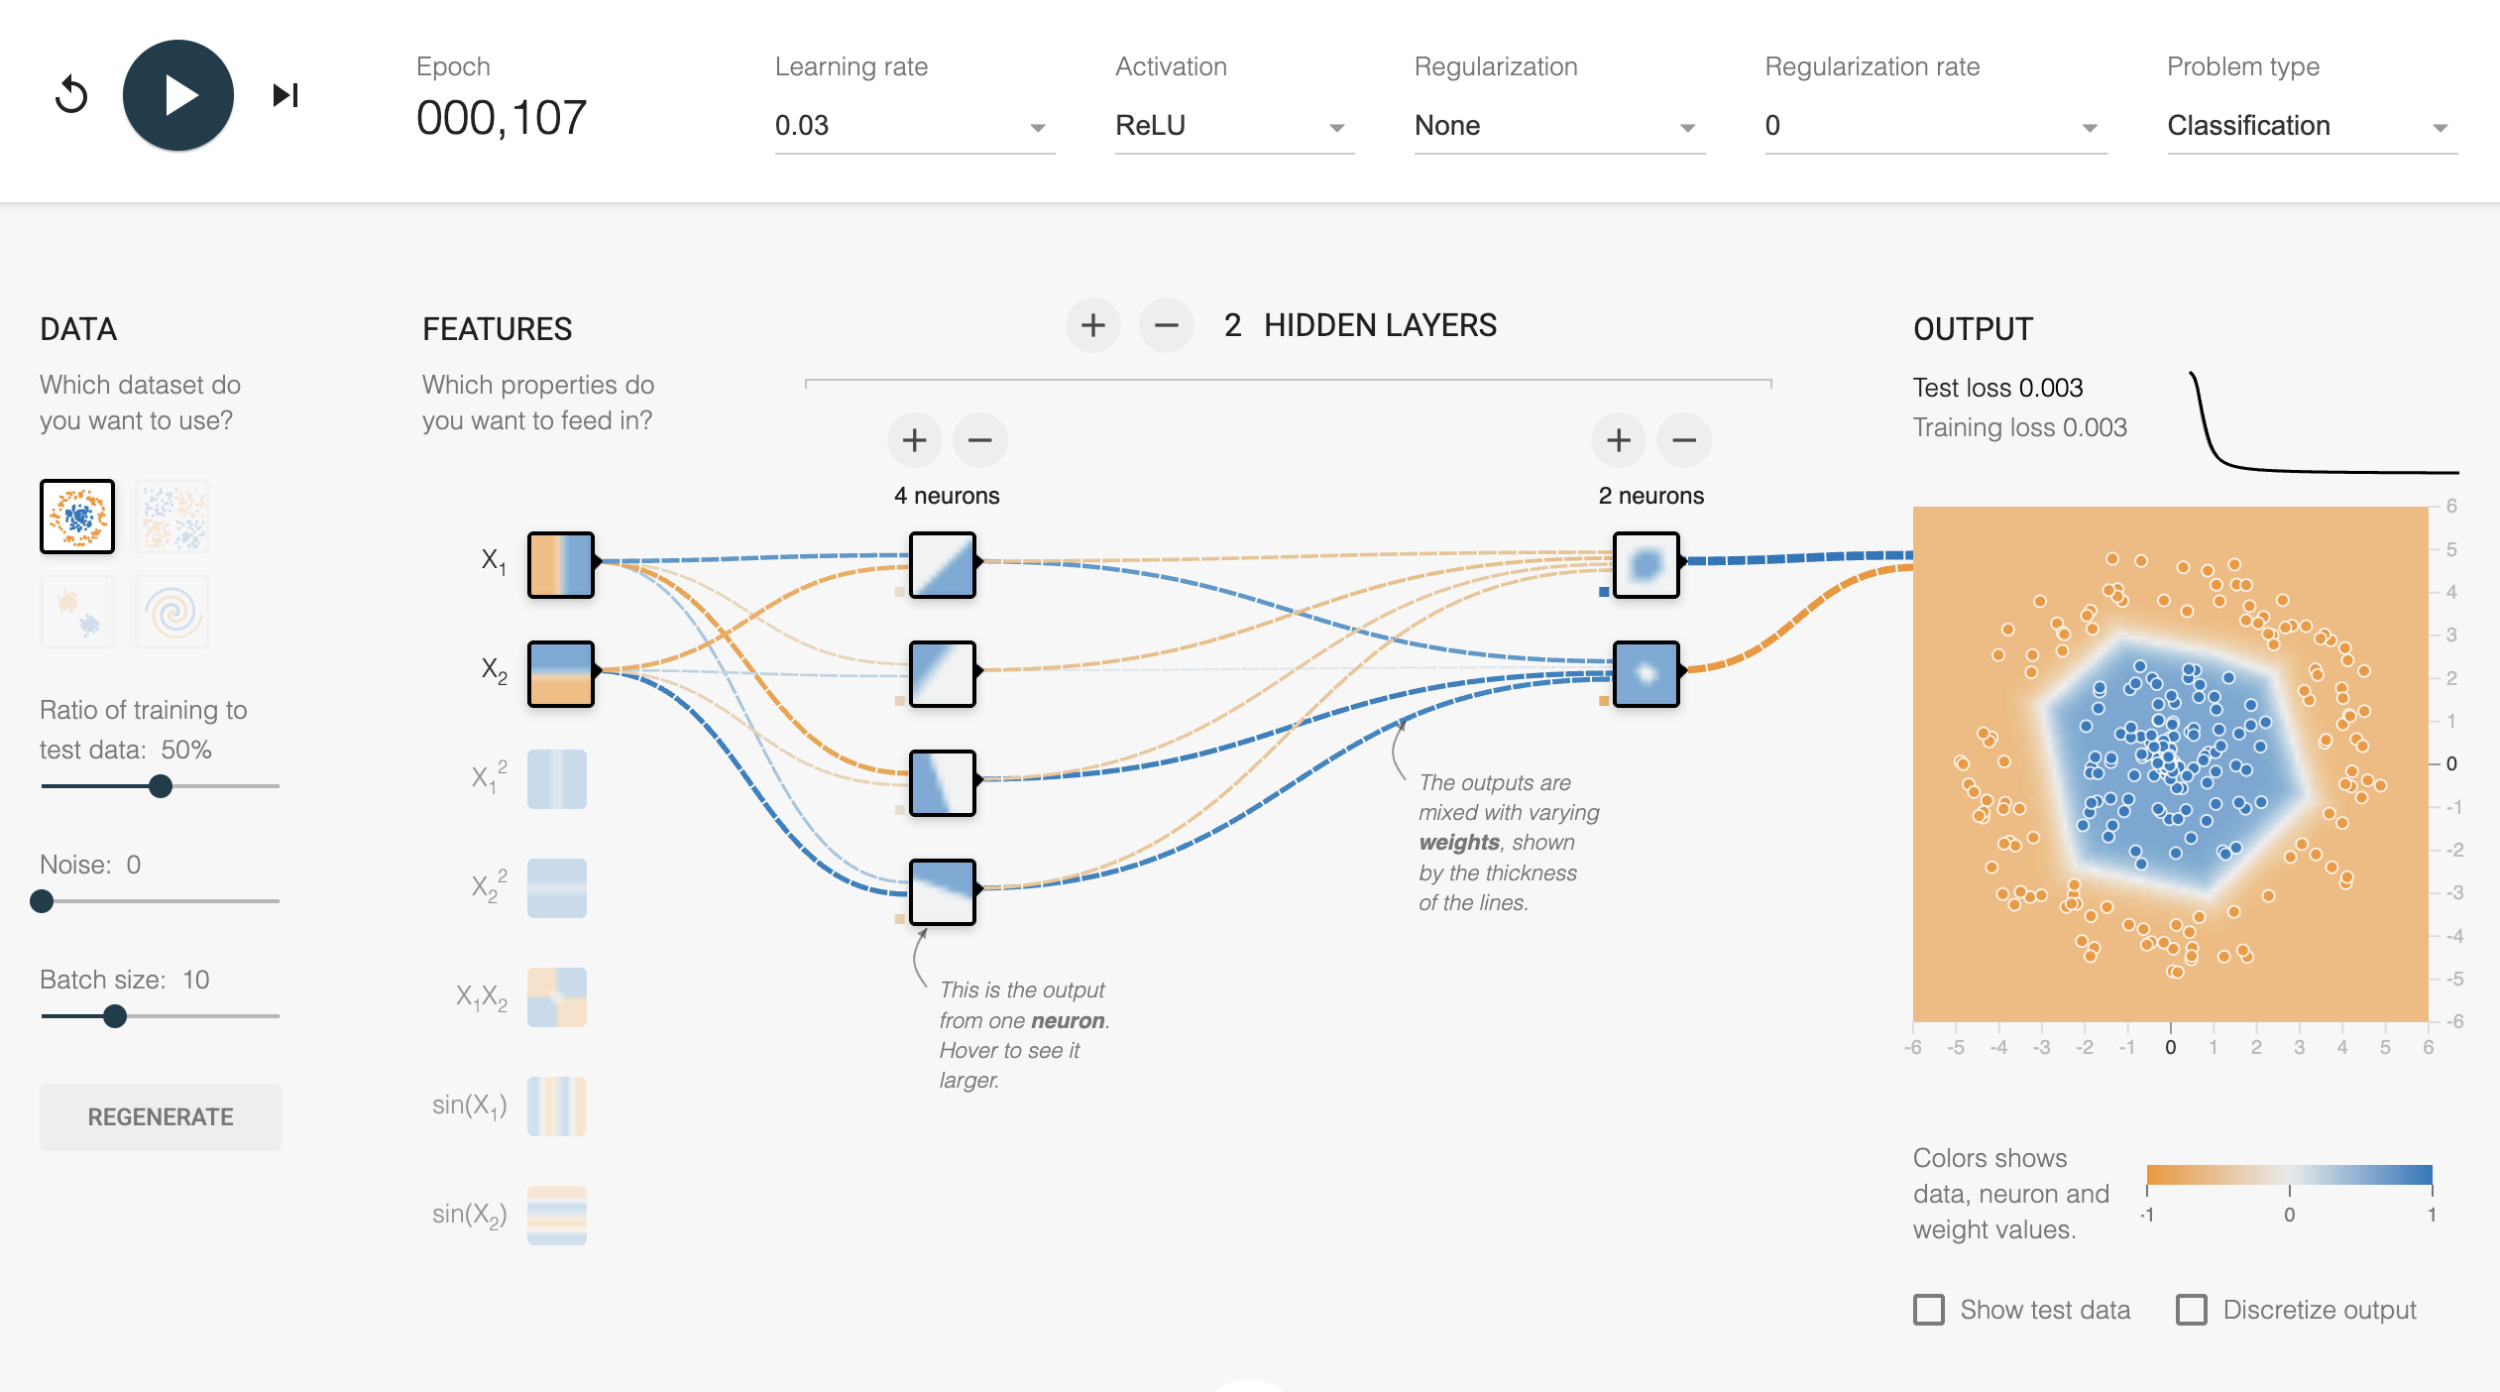Click the reset network icon
Image resolution: width=2500 pixels, height=1392 pixels.
pos(71,95)
